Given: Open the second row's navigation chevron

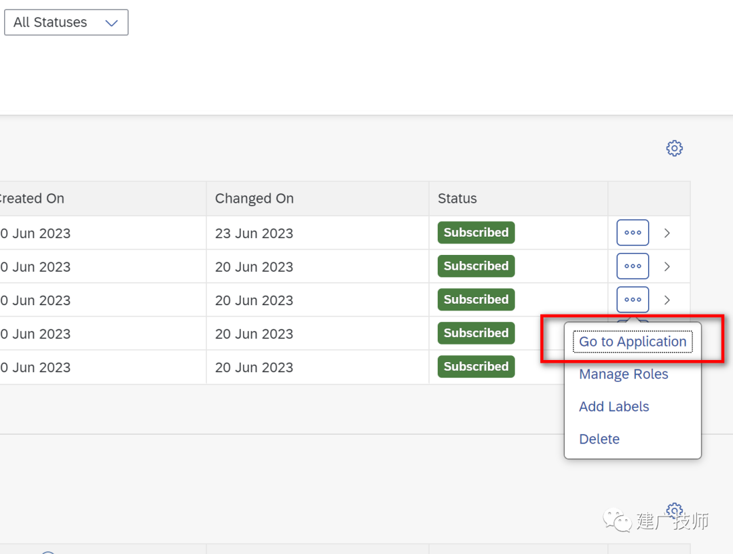Looking at the screenshot, I should [667, 266].
